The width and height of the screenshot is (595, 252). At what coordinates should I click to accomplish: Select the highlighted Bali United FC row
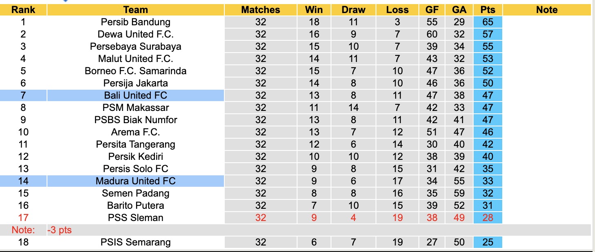(135, 95)
